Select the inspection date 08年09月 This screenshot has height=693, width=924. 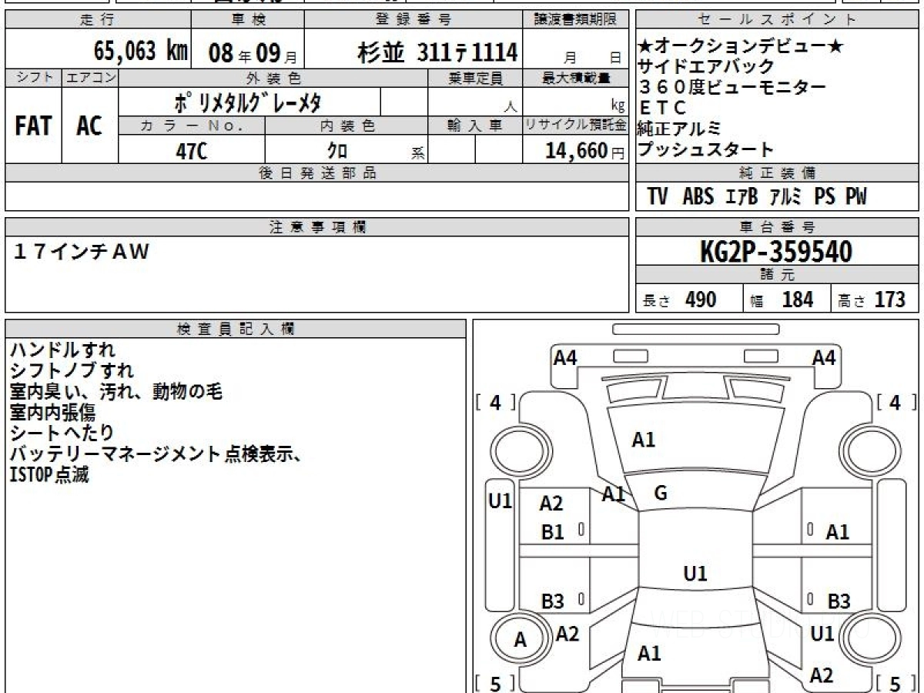pos(253,52)
